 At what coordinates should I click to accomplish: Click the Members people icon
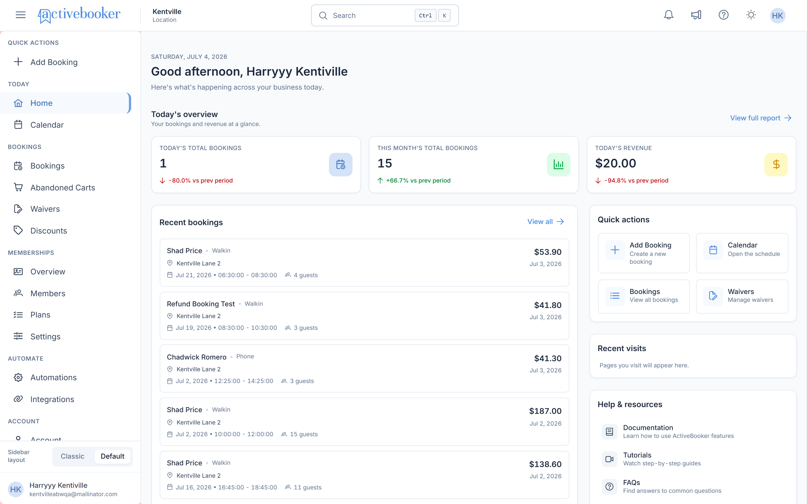[18, 293]
